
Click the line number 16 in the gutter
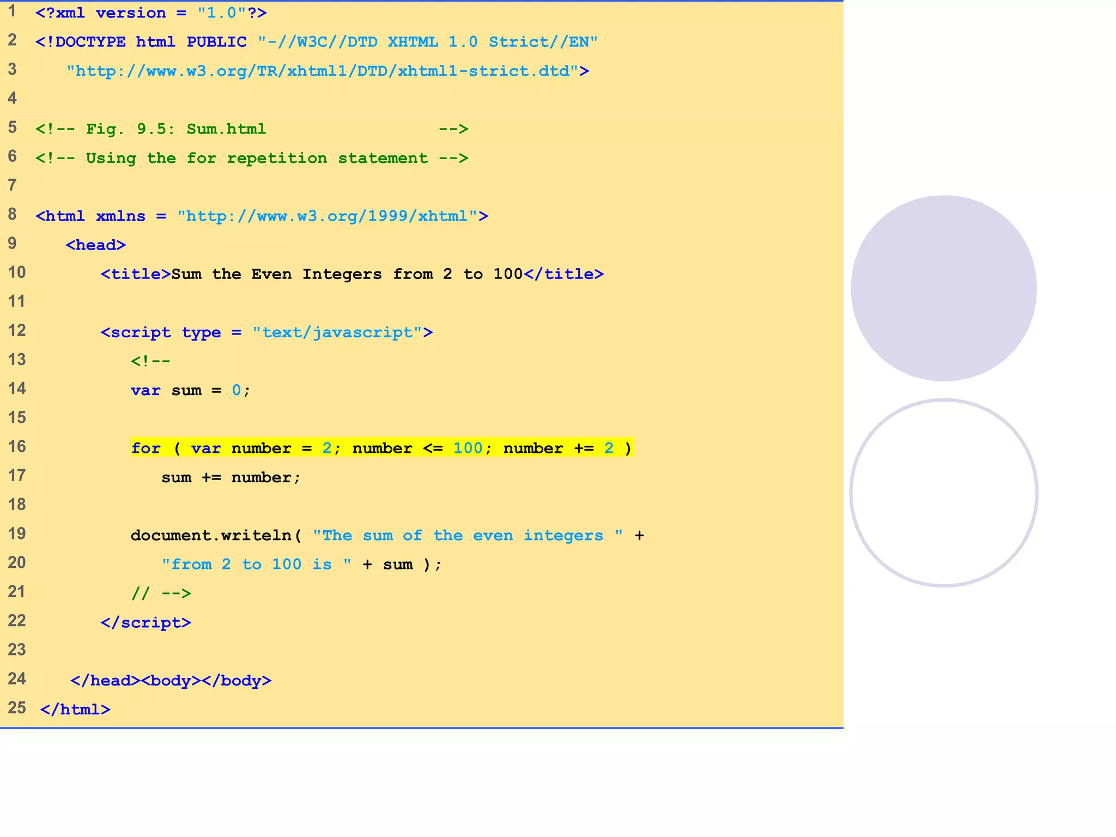pyautogui.click(x=17, y=446)
